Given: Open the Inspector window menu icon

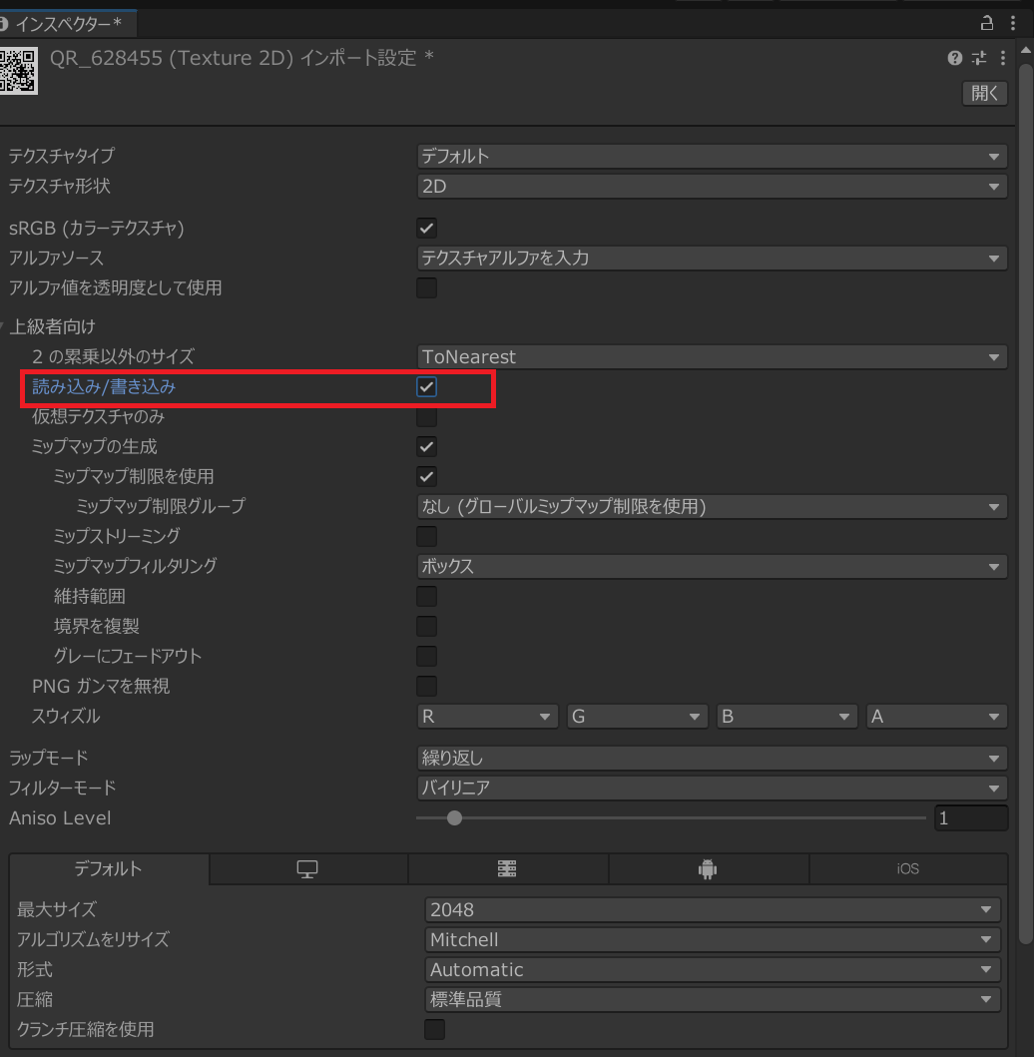Looking at the screenshot, I should 1011,22.
